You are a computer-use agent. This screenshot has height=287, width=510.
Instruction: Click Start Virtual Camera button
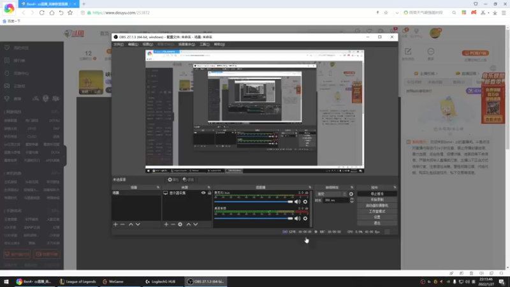pyautogui.click(x=377, y=205)
